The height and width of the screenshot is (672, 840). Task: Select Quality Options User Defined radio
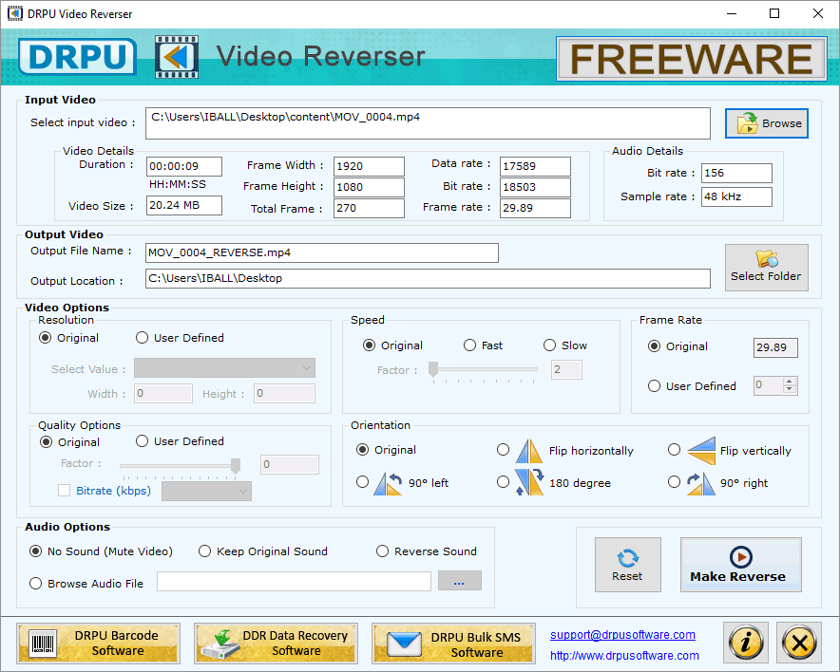pyautogui.click(x=142, y=440)
